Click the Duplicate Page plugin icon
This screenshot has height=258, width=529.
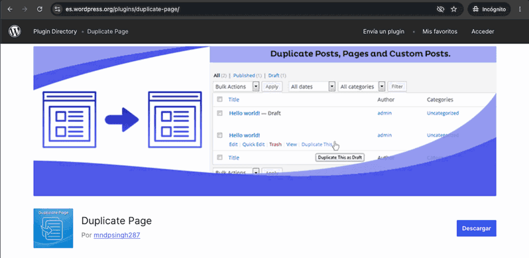53,228
